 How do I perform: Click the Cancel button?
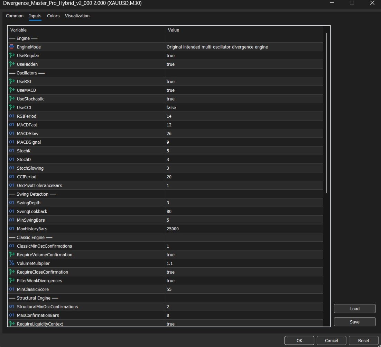[332, 340]
